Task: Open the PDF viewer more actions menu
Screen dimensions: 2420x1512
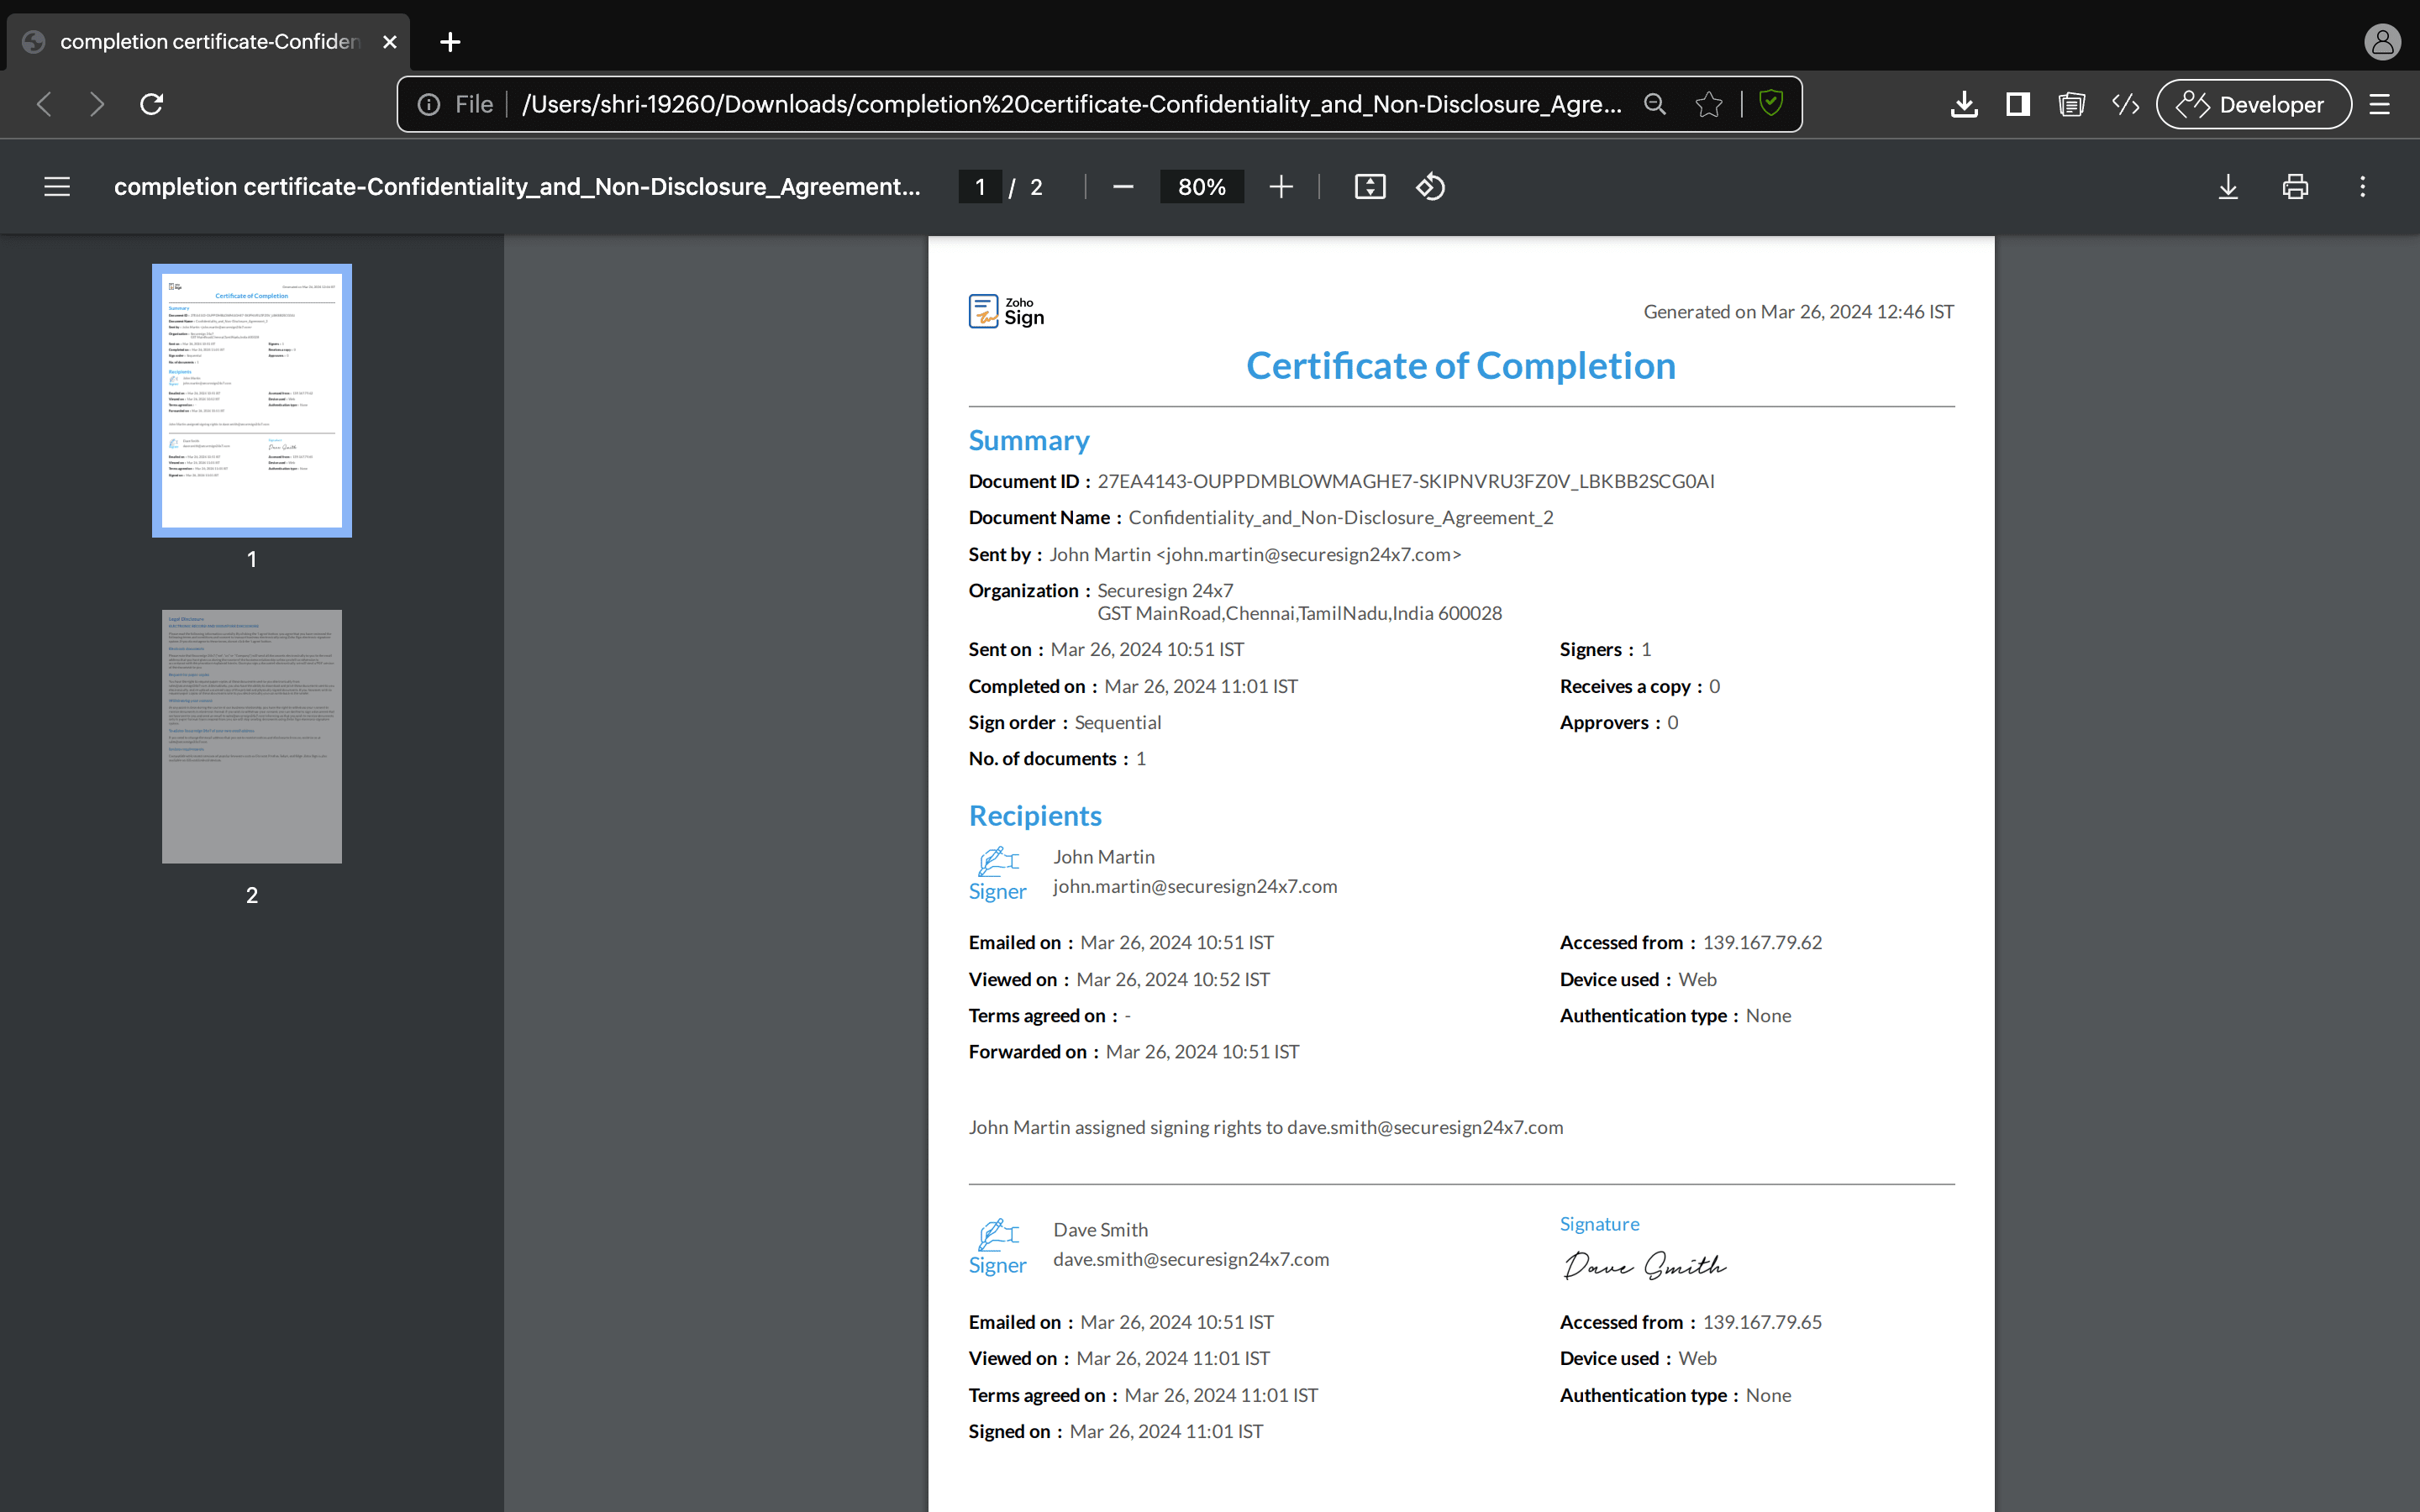Action: click(x=2363, y=187)
